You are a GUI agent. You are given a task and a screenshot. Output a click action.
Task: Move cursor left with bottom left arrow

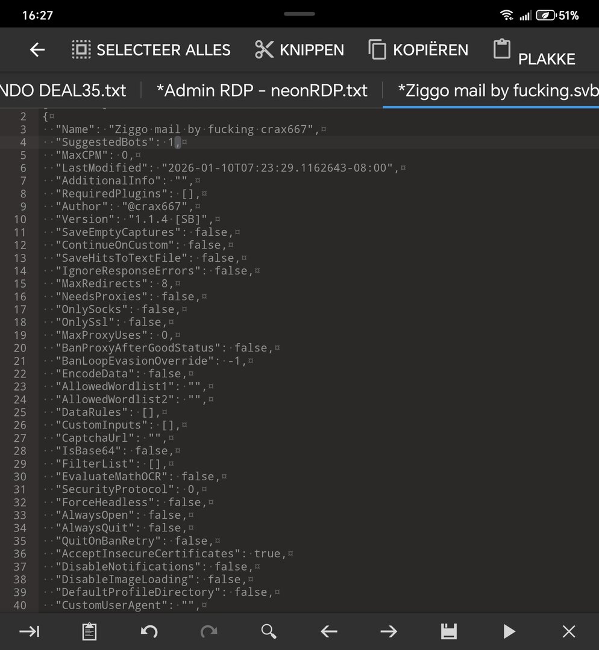click(x=328, y=631)
